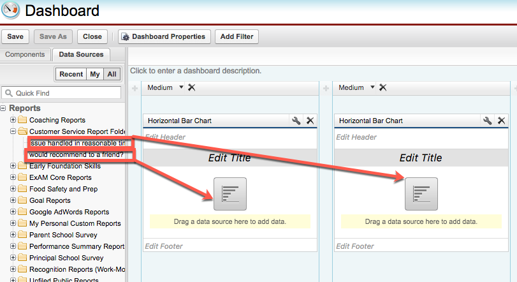Image resolution: width=517 pixels, height=282 pixels.
Task: Expand the Food Safety and Prep folder
Action: click(x=13, y=189)
